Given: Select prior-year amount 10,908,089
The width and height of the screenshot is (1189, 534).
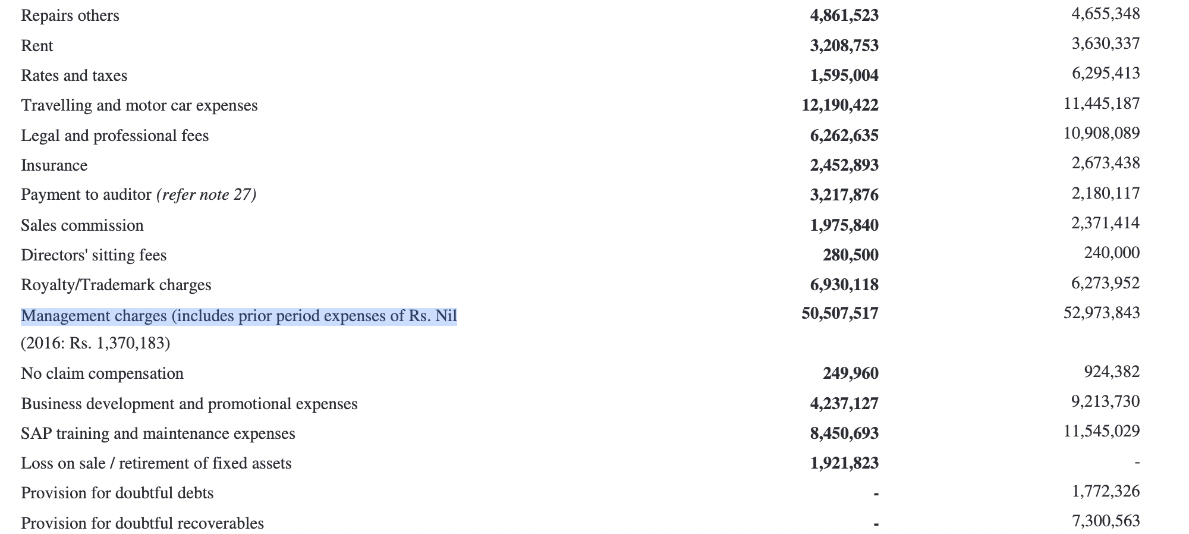Looking at the screenshot, I should coord(1102,133).
